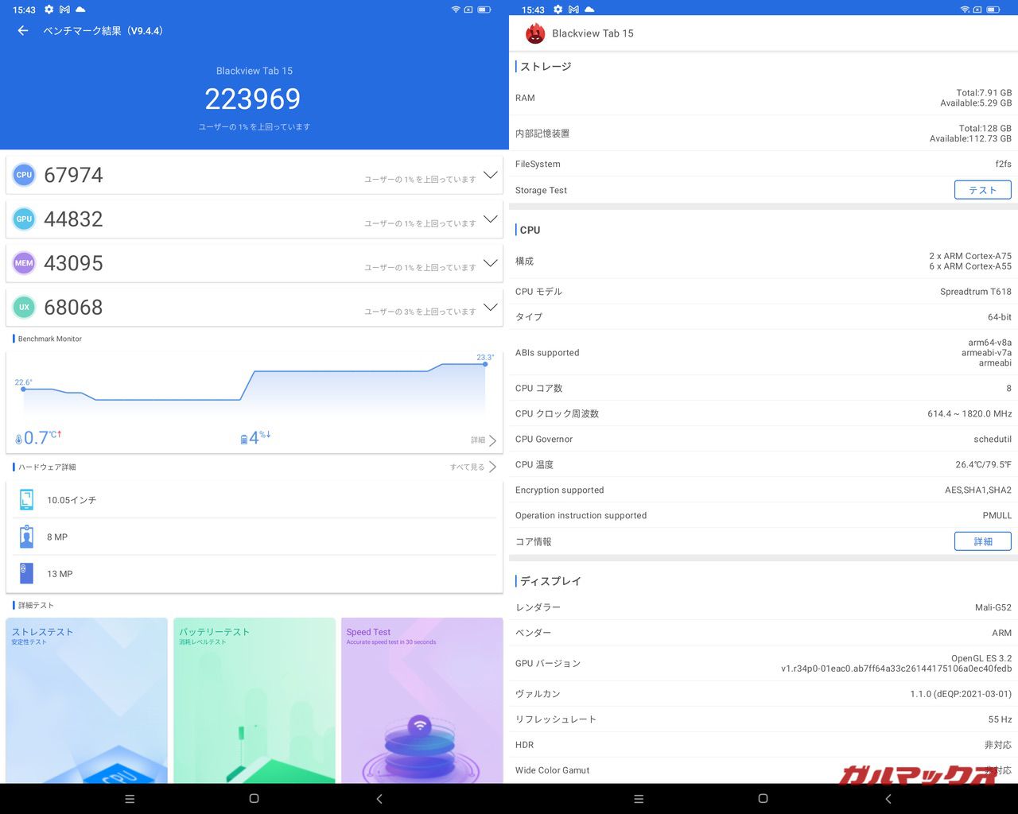The height and width of the screenshot is (814, 1018).
Task: Open the ストレステスト stress test card
Action: click(x=87, y=700)
